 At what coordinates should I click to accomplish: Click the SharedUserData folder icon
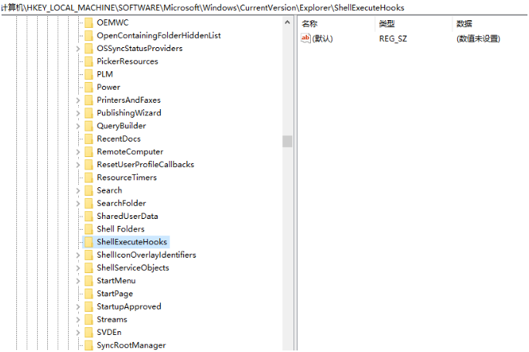[x=88, y=216]
